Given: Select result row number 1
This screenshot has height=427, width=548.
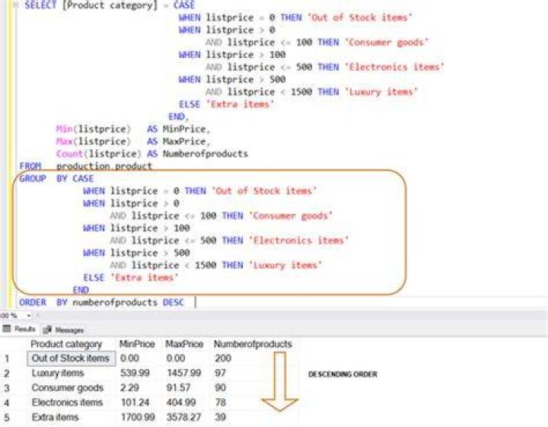Looking at the screenshot, I should 7,358.
